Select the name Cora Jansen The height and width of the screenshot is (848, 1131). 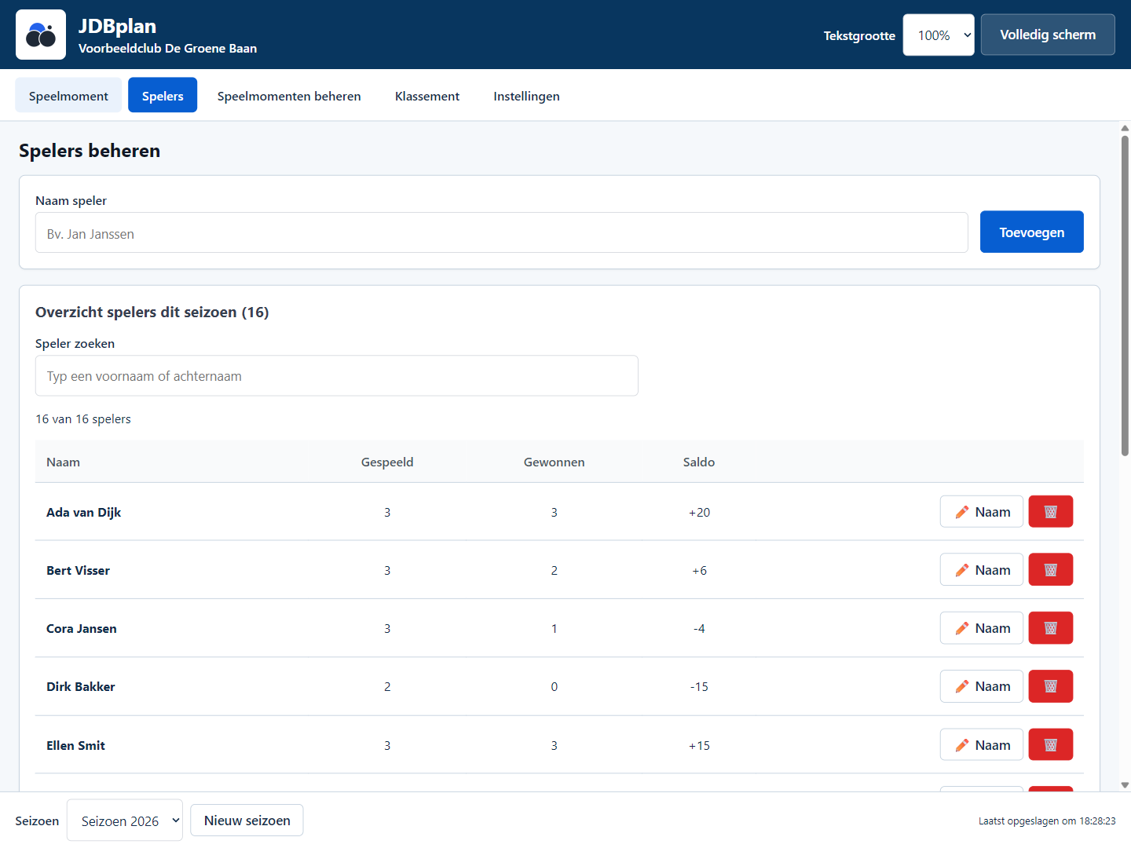click(82, 628)
